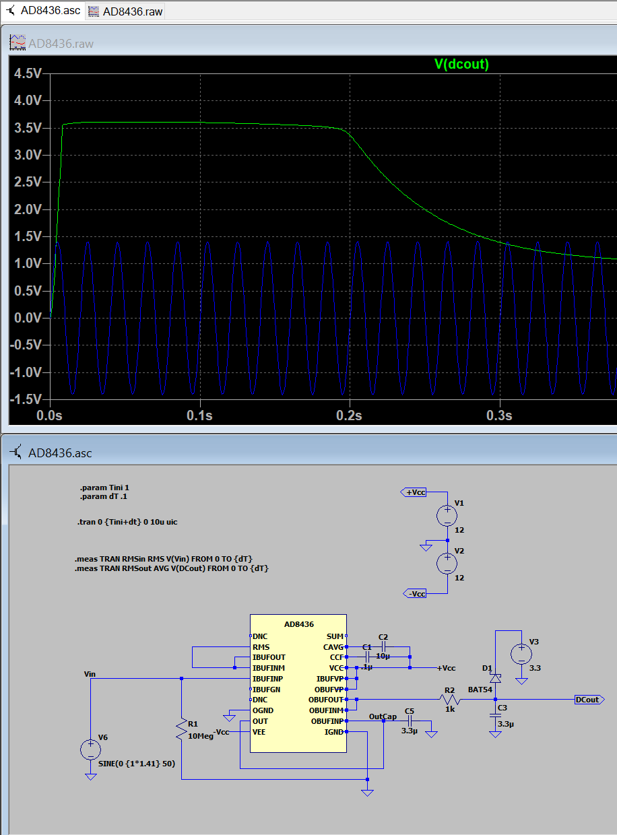
Task: Select the V1 voltage source symbol
Action: pyautogui.click(x=447, y=516)
